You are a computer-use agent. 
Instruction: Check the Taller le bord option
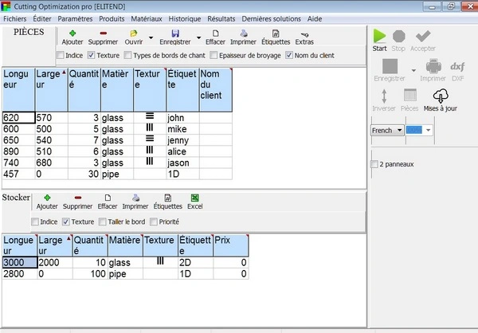103,221
